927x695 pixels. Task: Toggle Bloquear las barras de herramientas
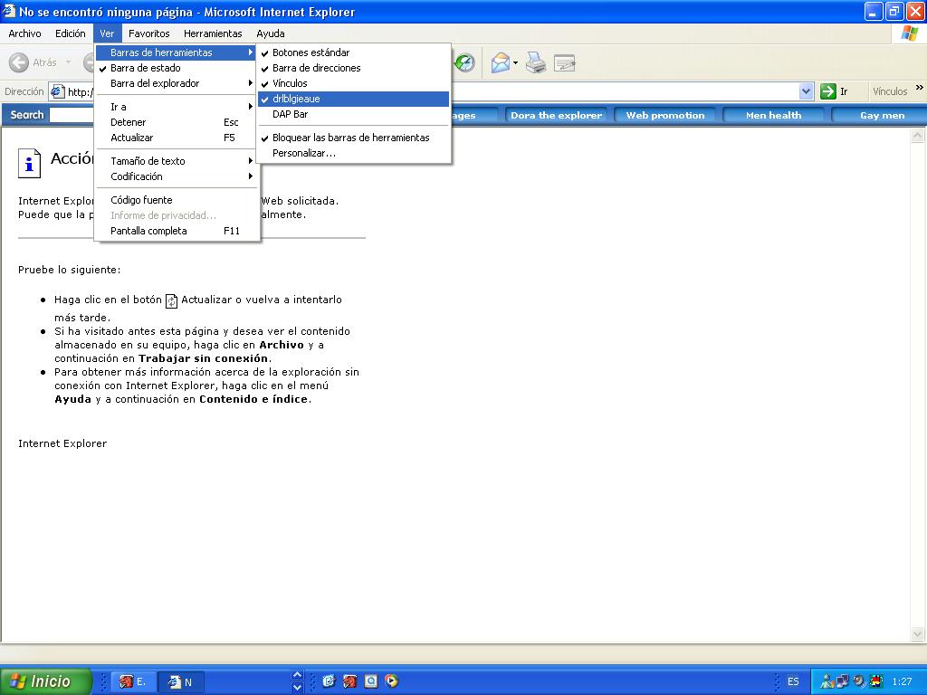[x=354, y=138]
